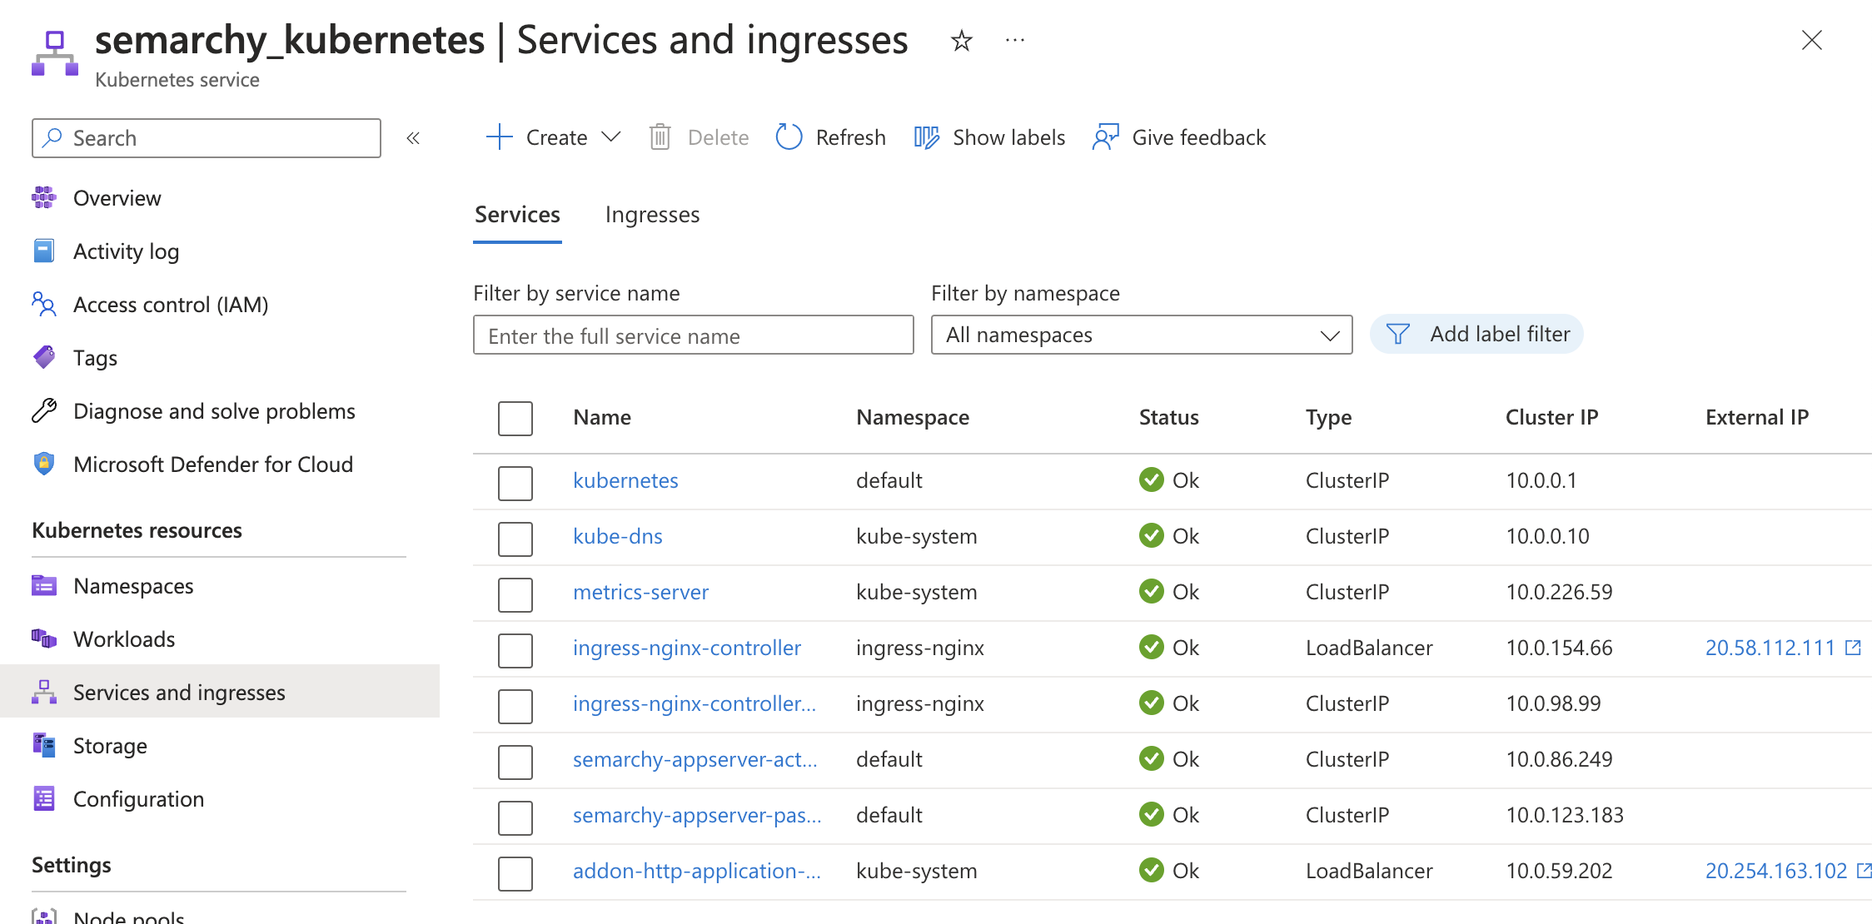Click the Namespace column header
Screen dimensions: 1872x924
(x=913, y=417)
